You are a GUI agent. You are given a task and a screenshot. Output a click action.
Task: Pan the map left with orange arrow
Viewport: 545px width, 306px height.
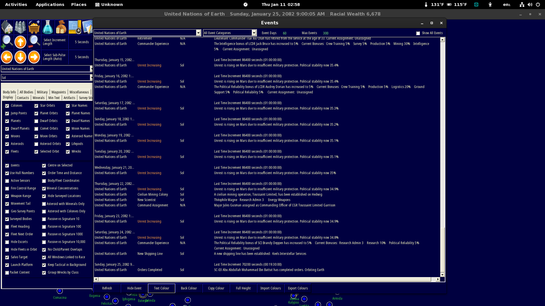[x=7, y=57]
